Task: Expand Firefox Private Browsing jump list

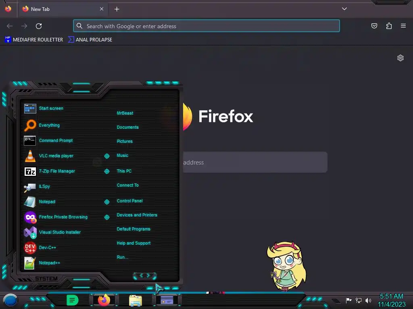Action: pyautogui.click(x=106, y=217)
